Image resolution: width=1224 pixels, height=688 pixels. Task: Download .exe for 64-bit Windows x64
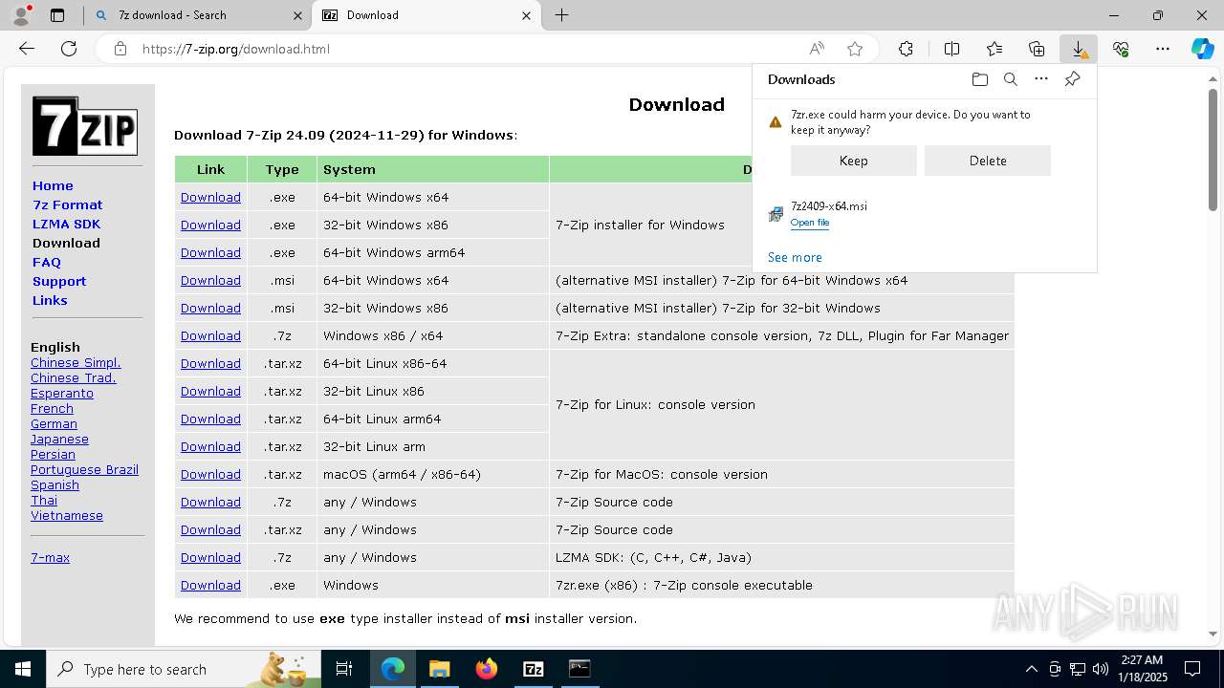pyautogui.click(x=210, y=197)
